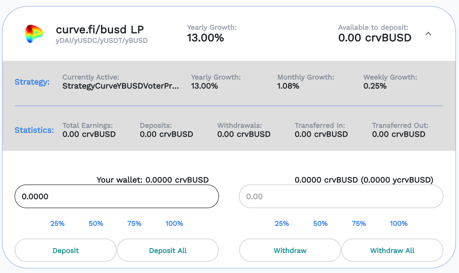The height and width of the screenshot is (273, 459).
Task: Click Your wallet: 0.0000 crvBUSD balance
Action: click(153, 180)
